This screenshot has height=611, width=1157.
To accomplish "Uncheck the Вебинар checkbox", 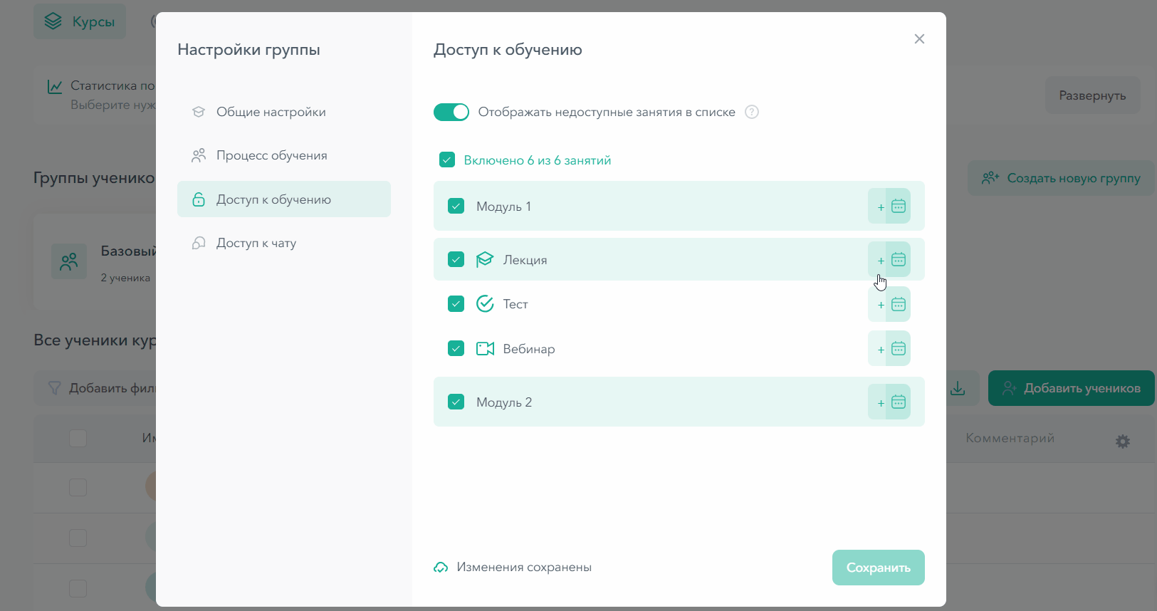I will point(456,348).
